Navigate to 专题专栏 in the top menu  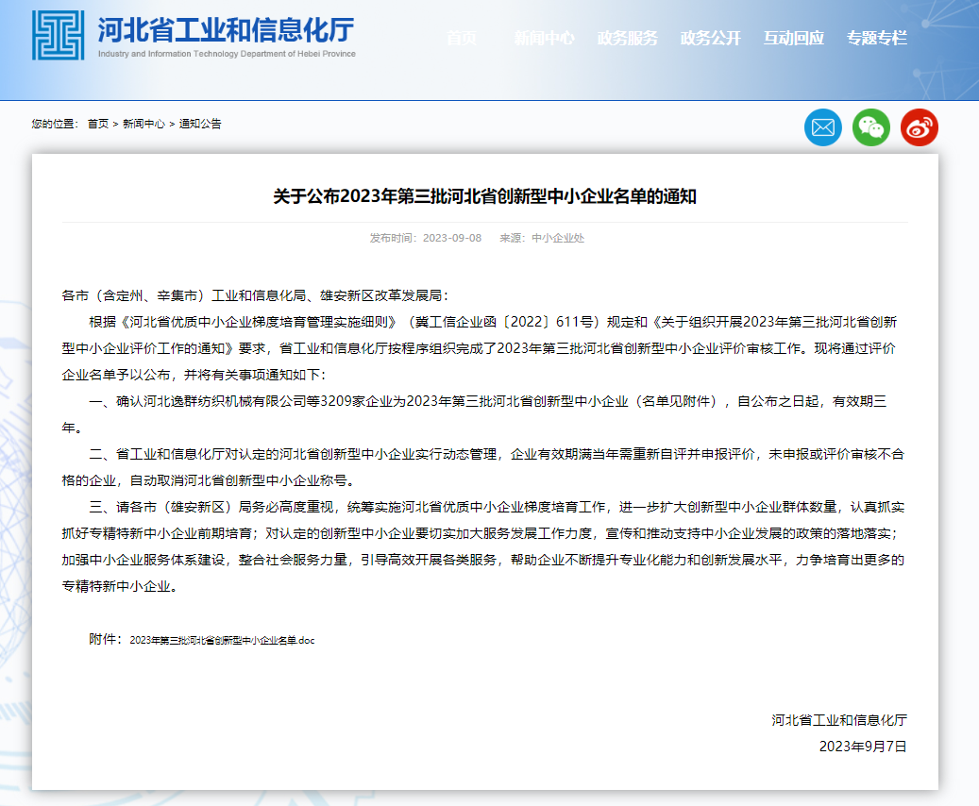(876, 39)
